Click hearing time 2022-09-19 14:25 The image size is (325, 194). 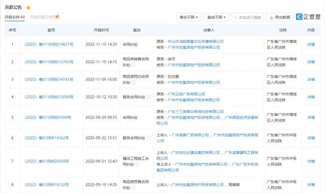click(x=101, y=185)
